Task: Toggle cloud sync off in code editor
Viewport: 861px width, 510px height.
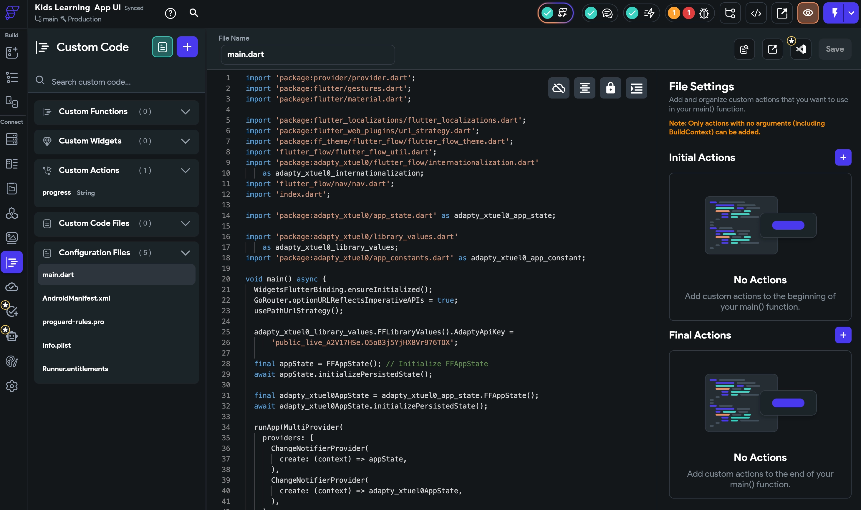Action: tap(558, 88)
